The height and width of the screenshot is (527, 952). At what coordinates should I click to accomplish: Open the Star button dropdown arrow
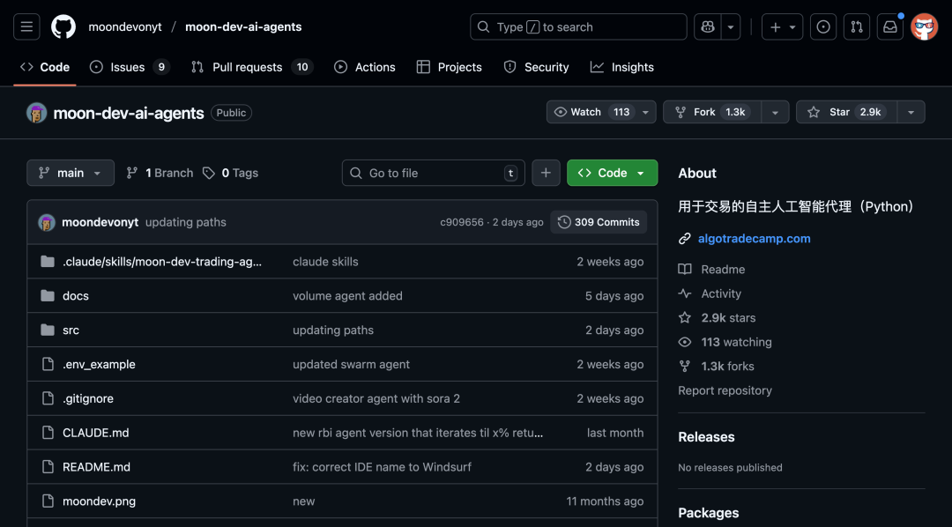(x=911, y=112)
